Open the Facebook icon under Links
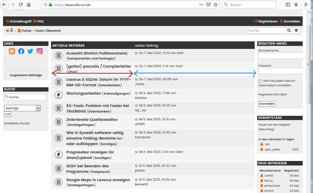This screenshot has width=313, height=193. (x=21, y=51)
